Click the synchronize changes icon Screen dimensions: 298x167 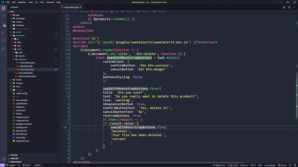pos(19,165)
